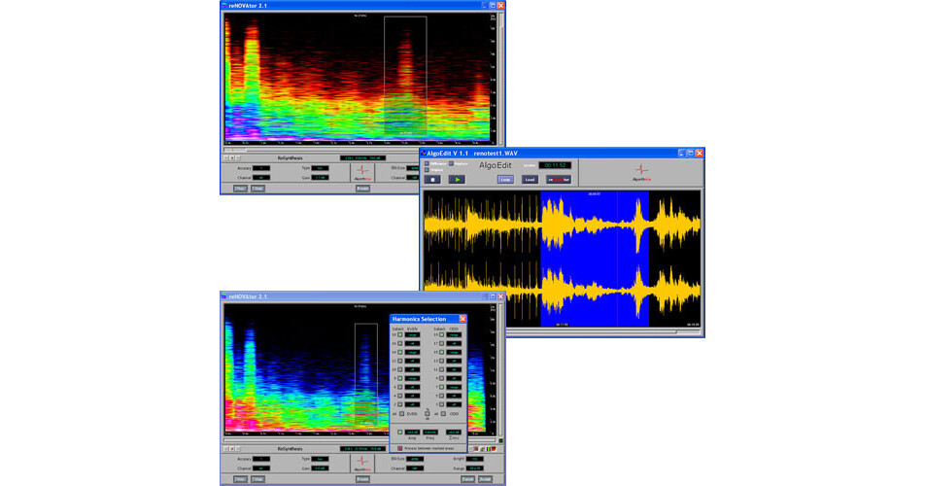The image size is (925, 486).
Task: Click the readout display in red-spectrogram reNOVAtor
Action: point(362,158)
